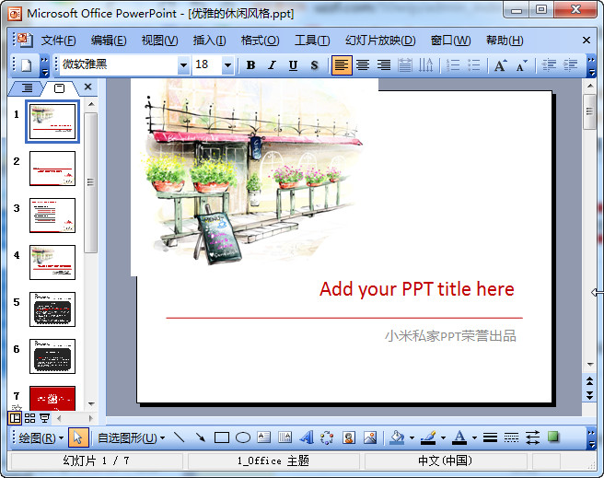
Task: Open the font name dropdown
Action: pos(182,65)
